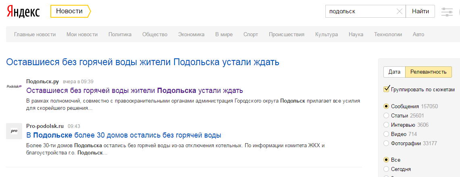Sort results by 'Релевантность'
The width and height of the screenshot is (460, 177).
coord(428,72)
